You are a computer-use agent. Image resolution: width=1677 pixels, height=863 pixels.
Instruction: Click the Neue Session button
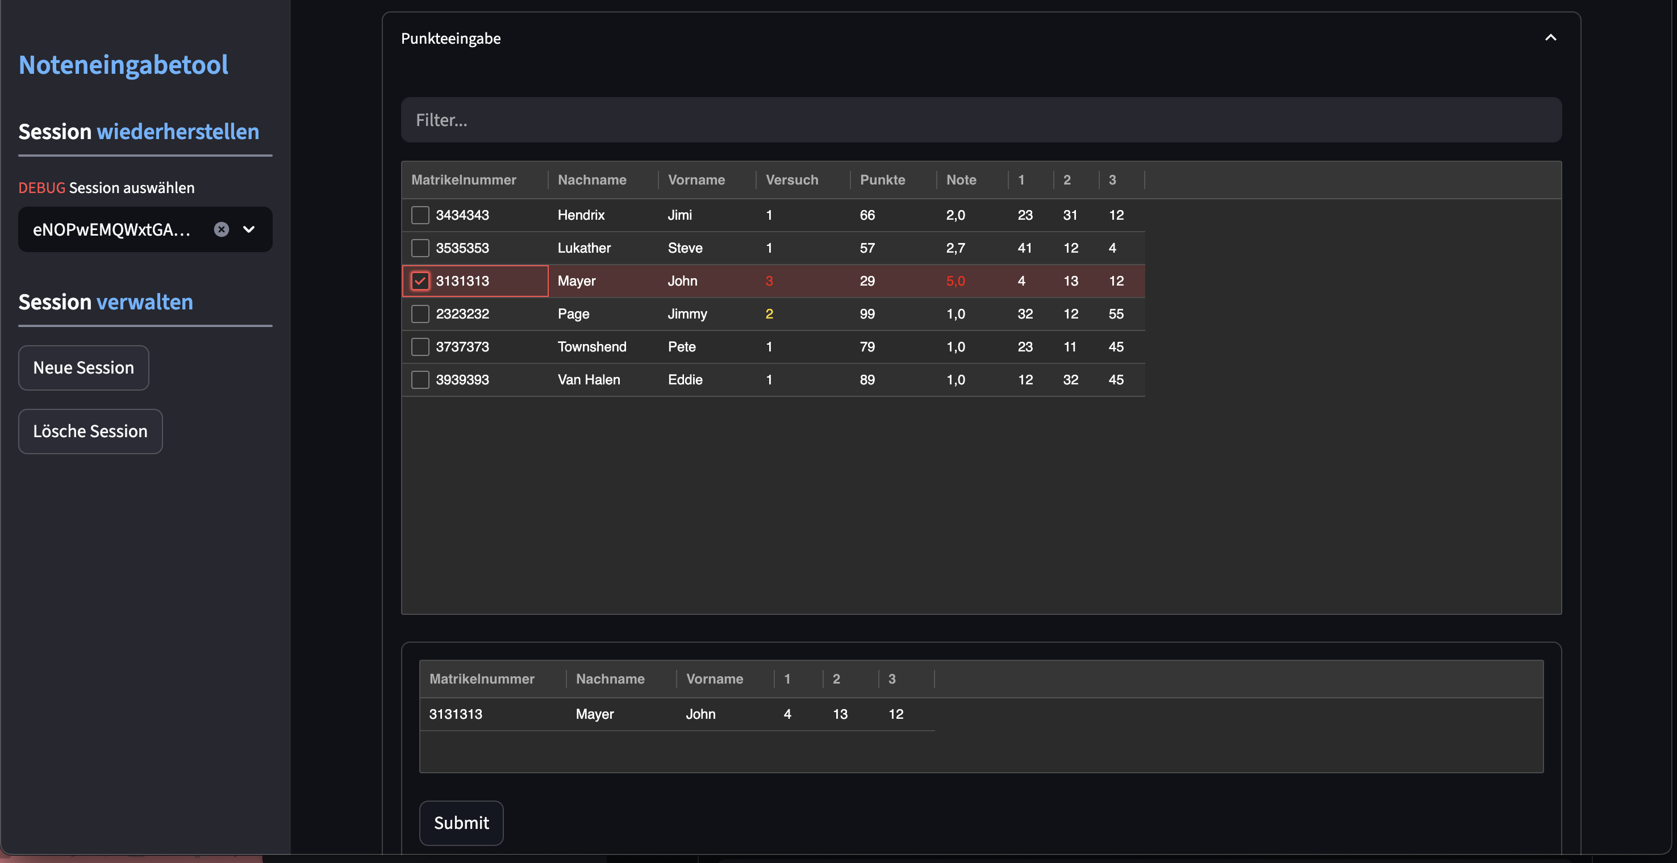click(x=84, y=368)
